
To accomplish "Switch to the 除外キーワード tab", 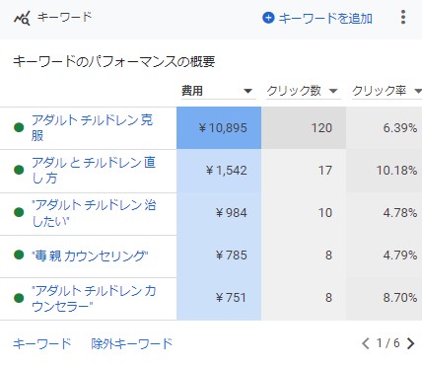I will (132, 343).
